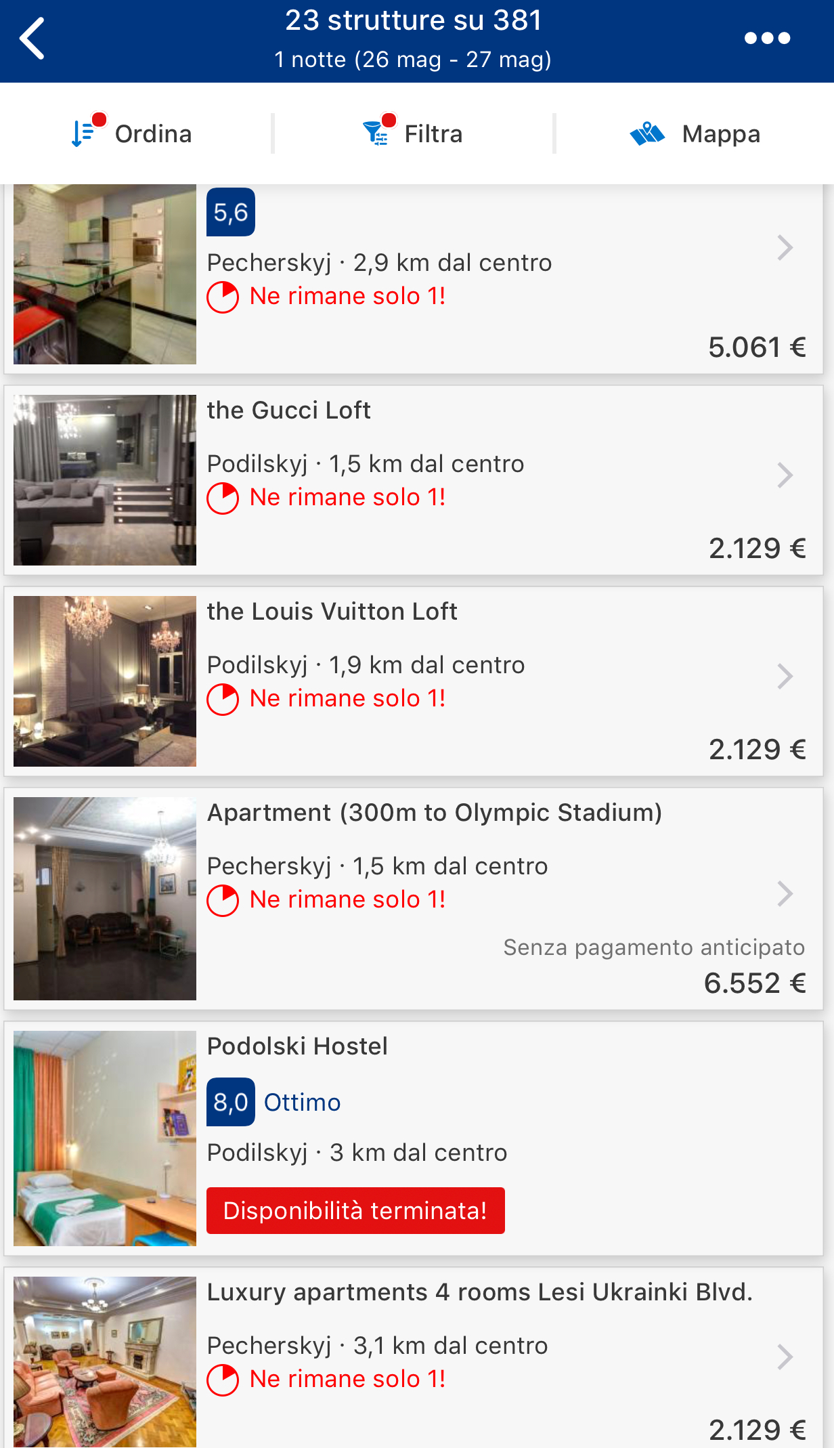Open the Filtra filter menu

coord(433,134)
